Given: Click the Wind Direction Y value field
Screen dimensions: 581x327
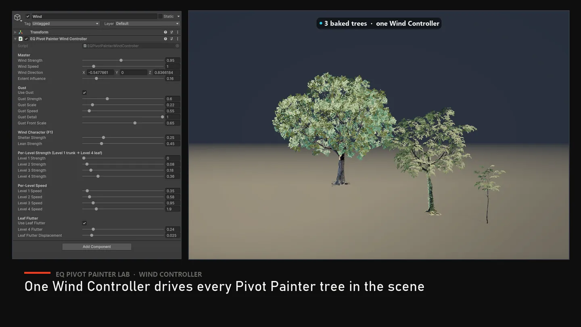Looking at the screenshot, I should click(134, 73).
